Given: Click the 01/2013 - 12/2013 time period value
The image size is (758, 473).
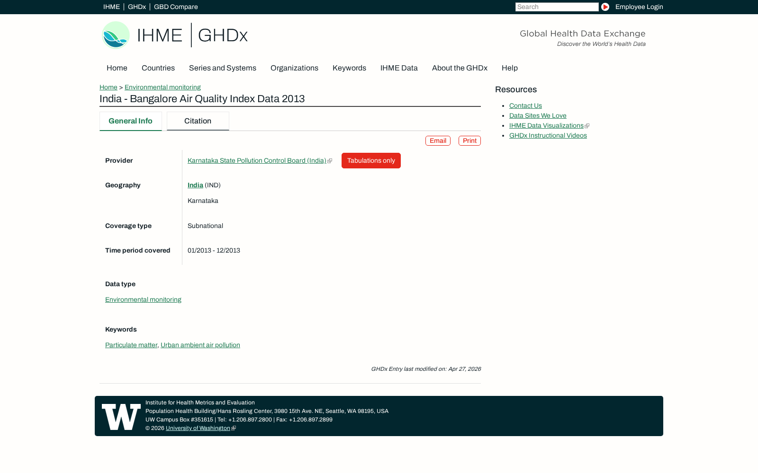Looking at the screenshot, I should [214, 250].
